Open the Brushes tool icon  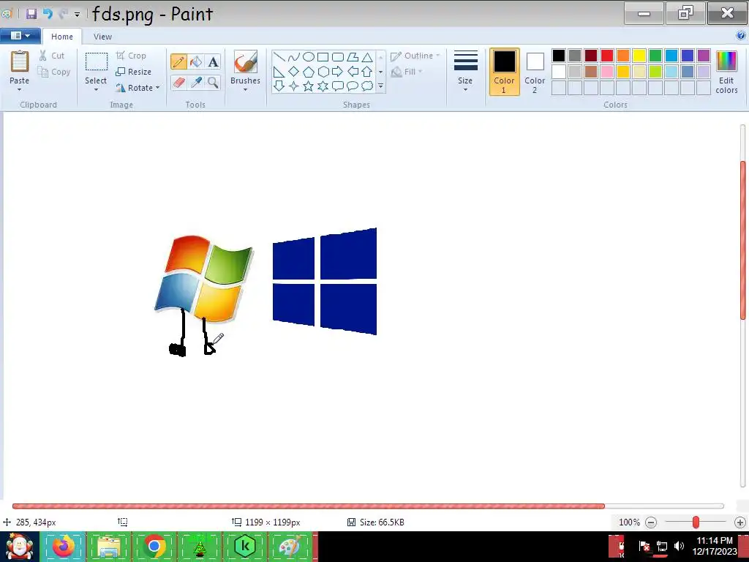coord(246,62)
